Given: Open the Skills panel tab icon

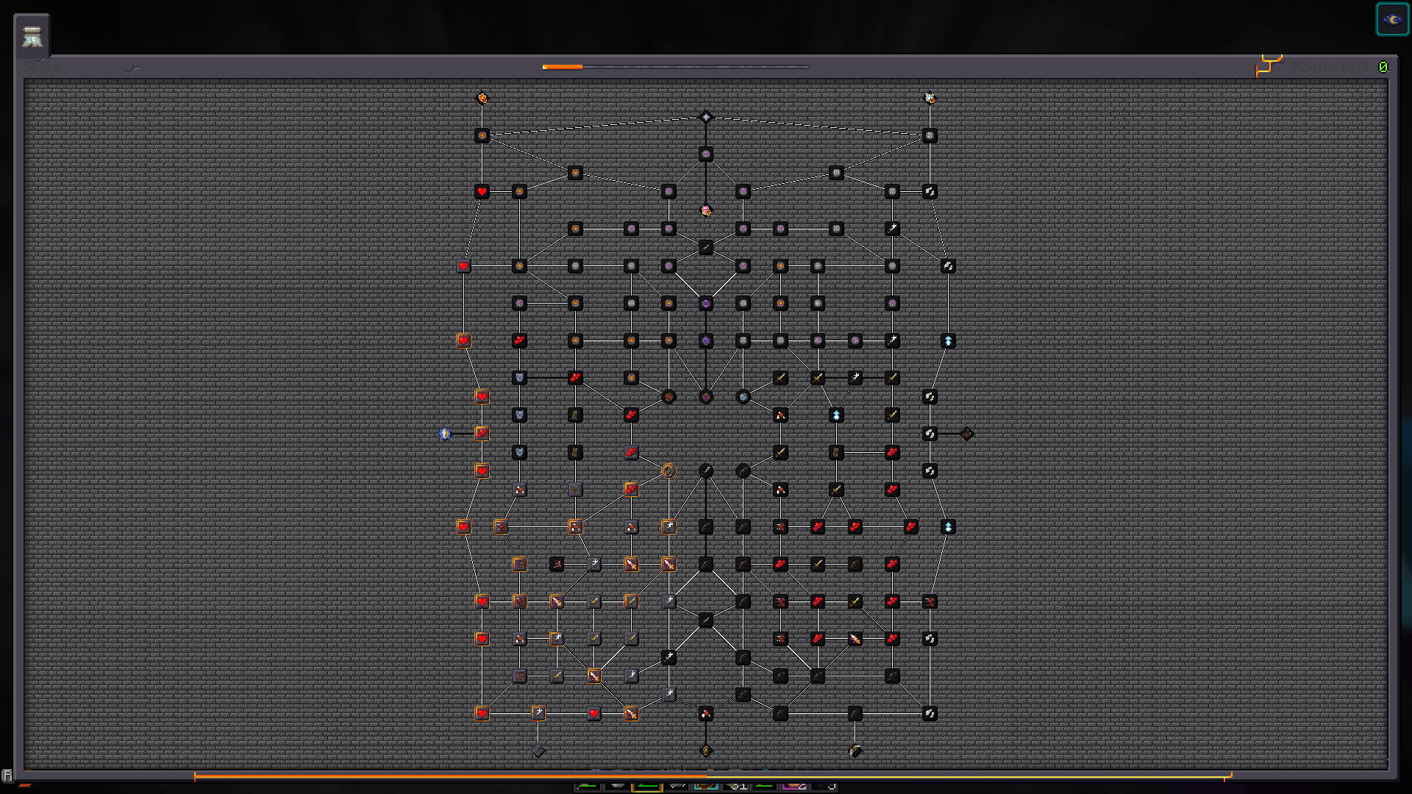Looking at the screenshot, I should coord(32,36).
